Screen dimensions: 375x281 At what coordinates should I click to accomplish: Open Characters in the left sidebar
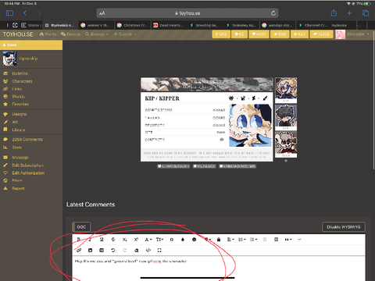(x=22, y=81)
